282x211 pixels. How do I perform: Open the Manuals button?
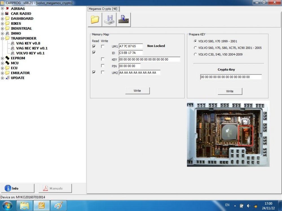tap(55, 188)
